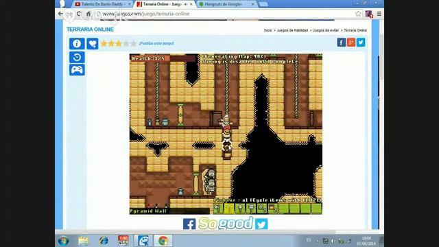Viewport: 439px width, 247px height.
Task: Open the large Twitter logo below game
Action: tap(261, 224)
